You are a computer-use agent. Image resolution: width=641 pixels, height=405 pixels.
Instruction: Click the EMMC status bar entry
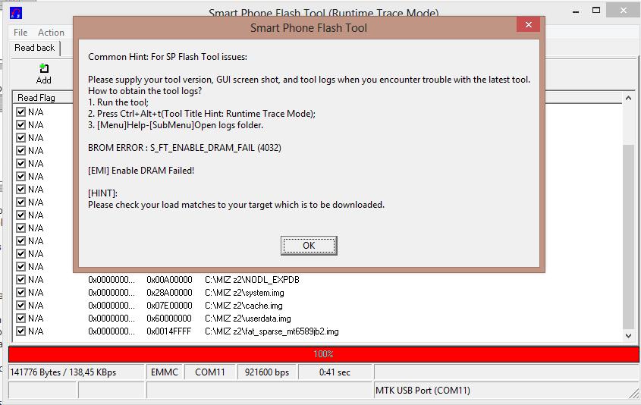(x=165, y=372)
